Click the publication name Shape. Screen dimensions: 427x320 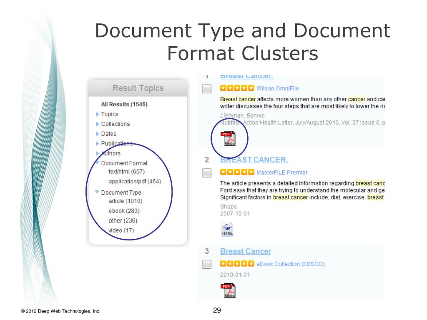pos(229,207)
